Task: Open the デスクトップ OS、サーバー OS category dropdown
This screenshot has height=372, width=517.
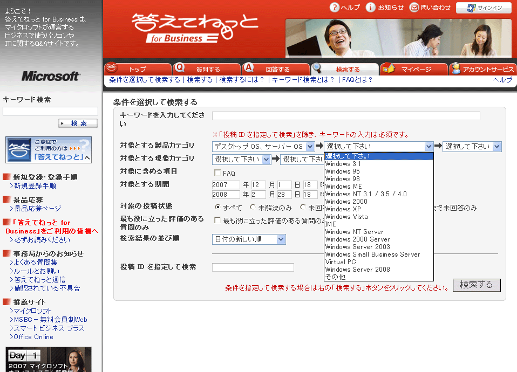Action: click(263, 147)
